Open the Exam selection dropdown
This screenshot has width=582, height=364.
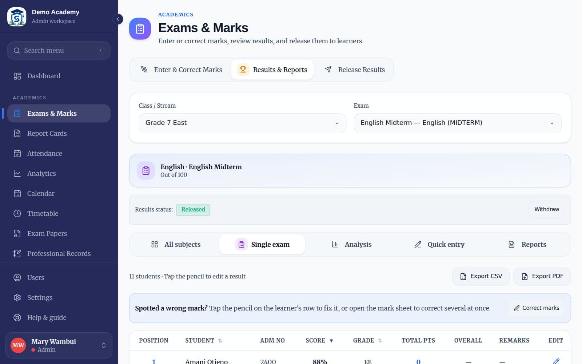[x=457, y=123]
